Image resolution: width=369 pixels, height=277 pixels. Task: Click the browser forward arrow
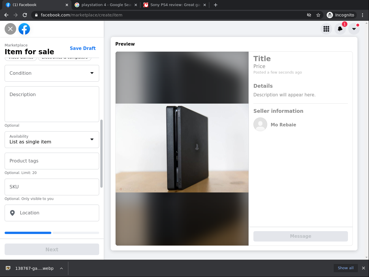click(x=16, y=15)
